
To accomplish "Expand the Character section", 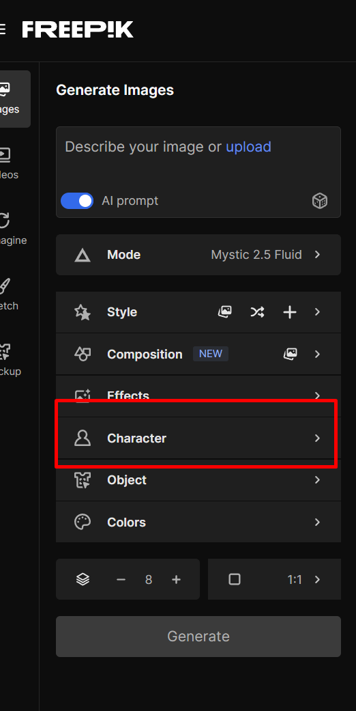I will pyautogui.click(x=198, y=438).
